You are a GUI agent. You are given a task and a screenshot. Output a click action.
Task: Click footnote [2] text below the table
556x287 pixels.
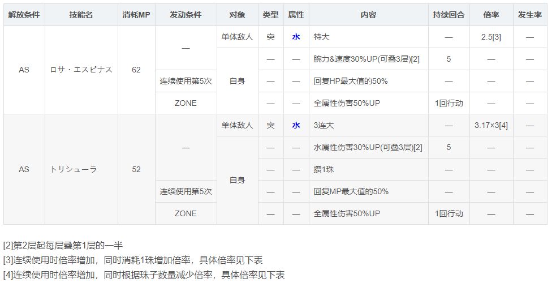click(x=63, y=245)
